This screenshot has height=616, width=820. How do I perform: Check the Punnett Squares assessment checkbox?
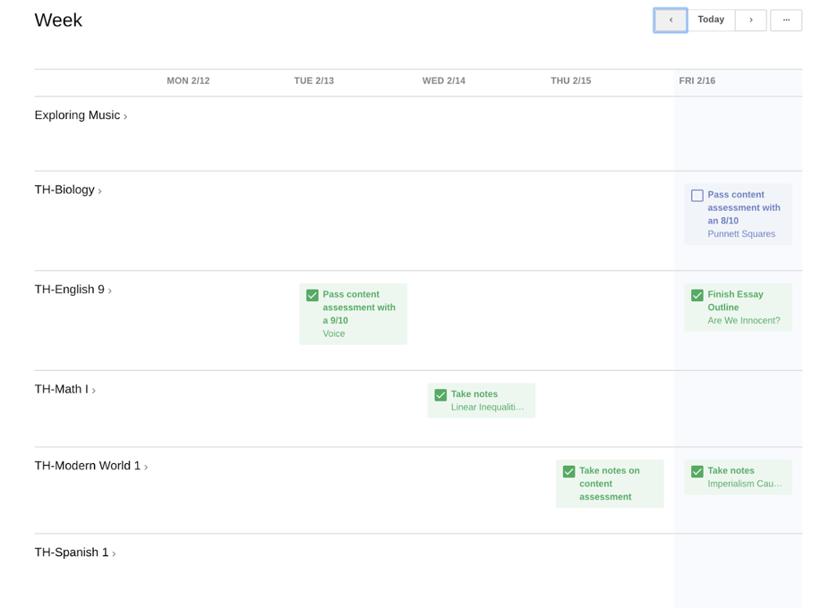(696, 195)
